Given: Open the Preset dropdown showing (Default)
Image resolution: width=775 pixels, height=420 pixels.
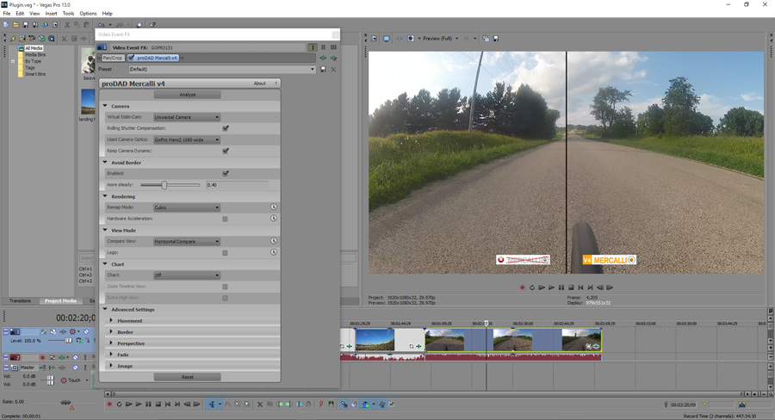Looking at the screenshot, I should click(x=221, y=70).
